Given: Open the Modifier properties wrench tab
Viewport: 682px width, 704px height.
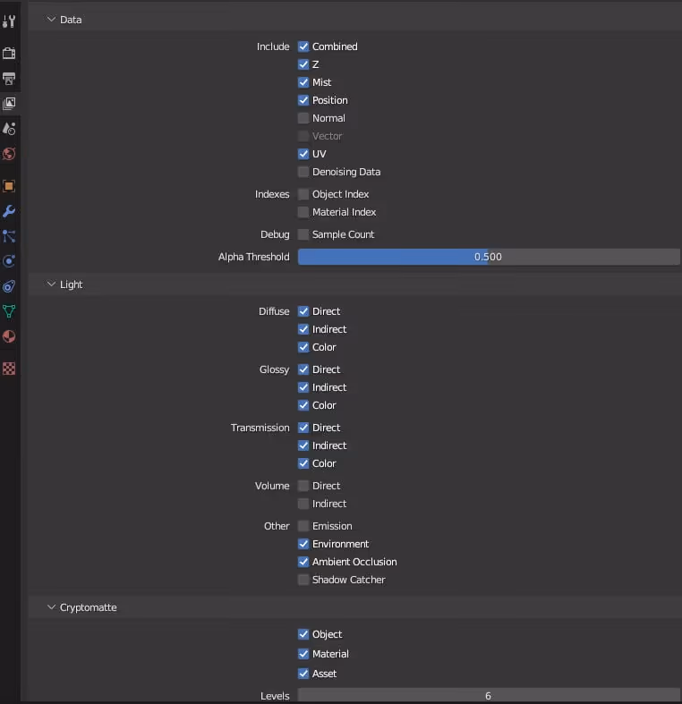Looking at the screenshot, I should tap(9, 211).
